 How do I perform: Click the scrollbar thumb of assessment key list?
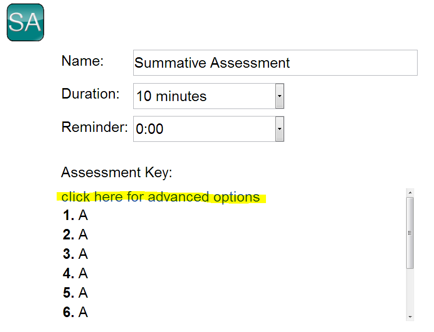pos(410,232)
